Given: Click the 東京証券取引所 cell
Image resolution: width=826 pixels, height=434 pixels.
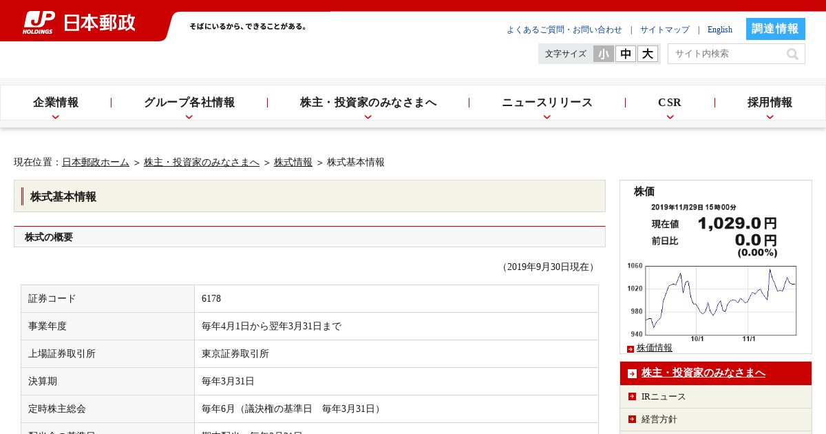Looking at the screenshot, I should point(396,354).
